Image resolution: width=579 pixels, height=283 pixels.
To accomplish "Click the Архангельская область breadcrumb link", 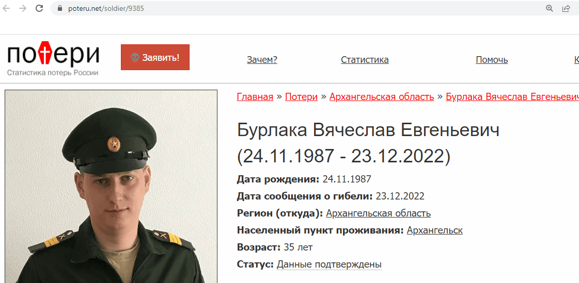I will (x=382, y=97).
